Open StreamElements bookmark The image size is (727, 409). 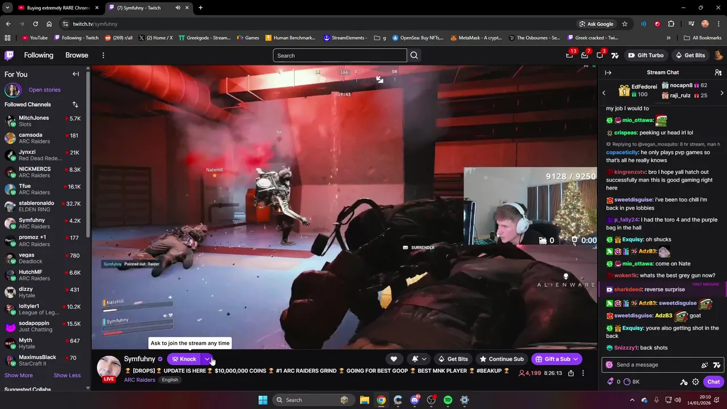click(x=345, y=38)
